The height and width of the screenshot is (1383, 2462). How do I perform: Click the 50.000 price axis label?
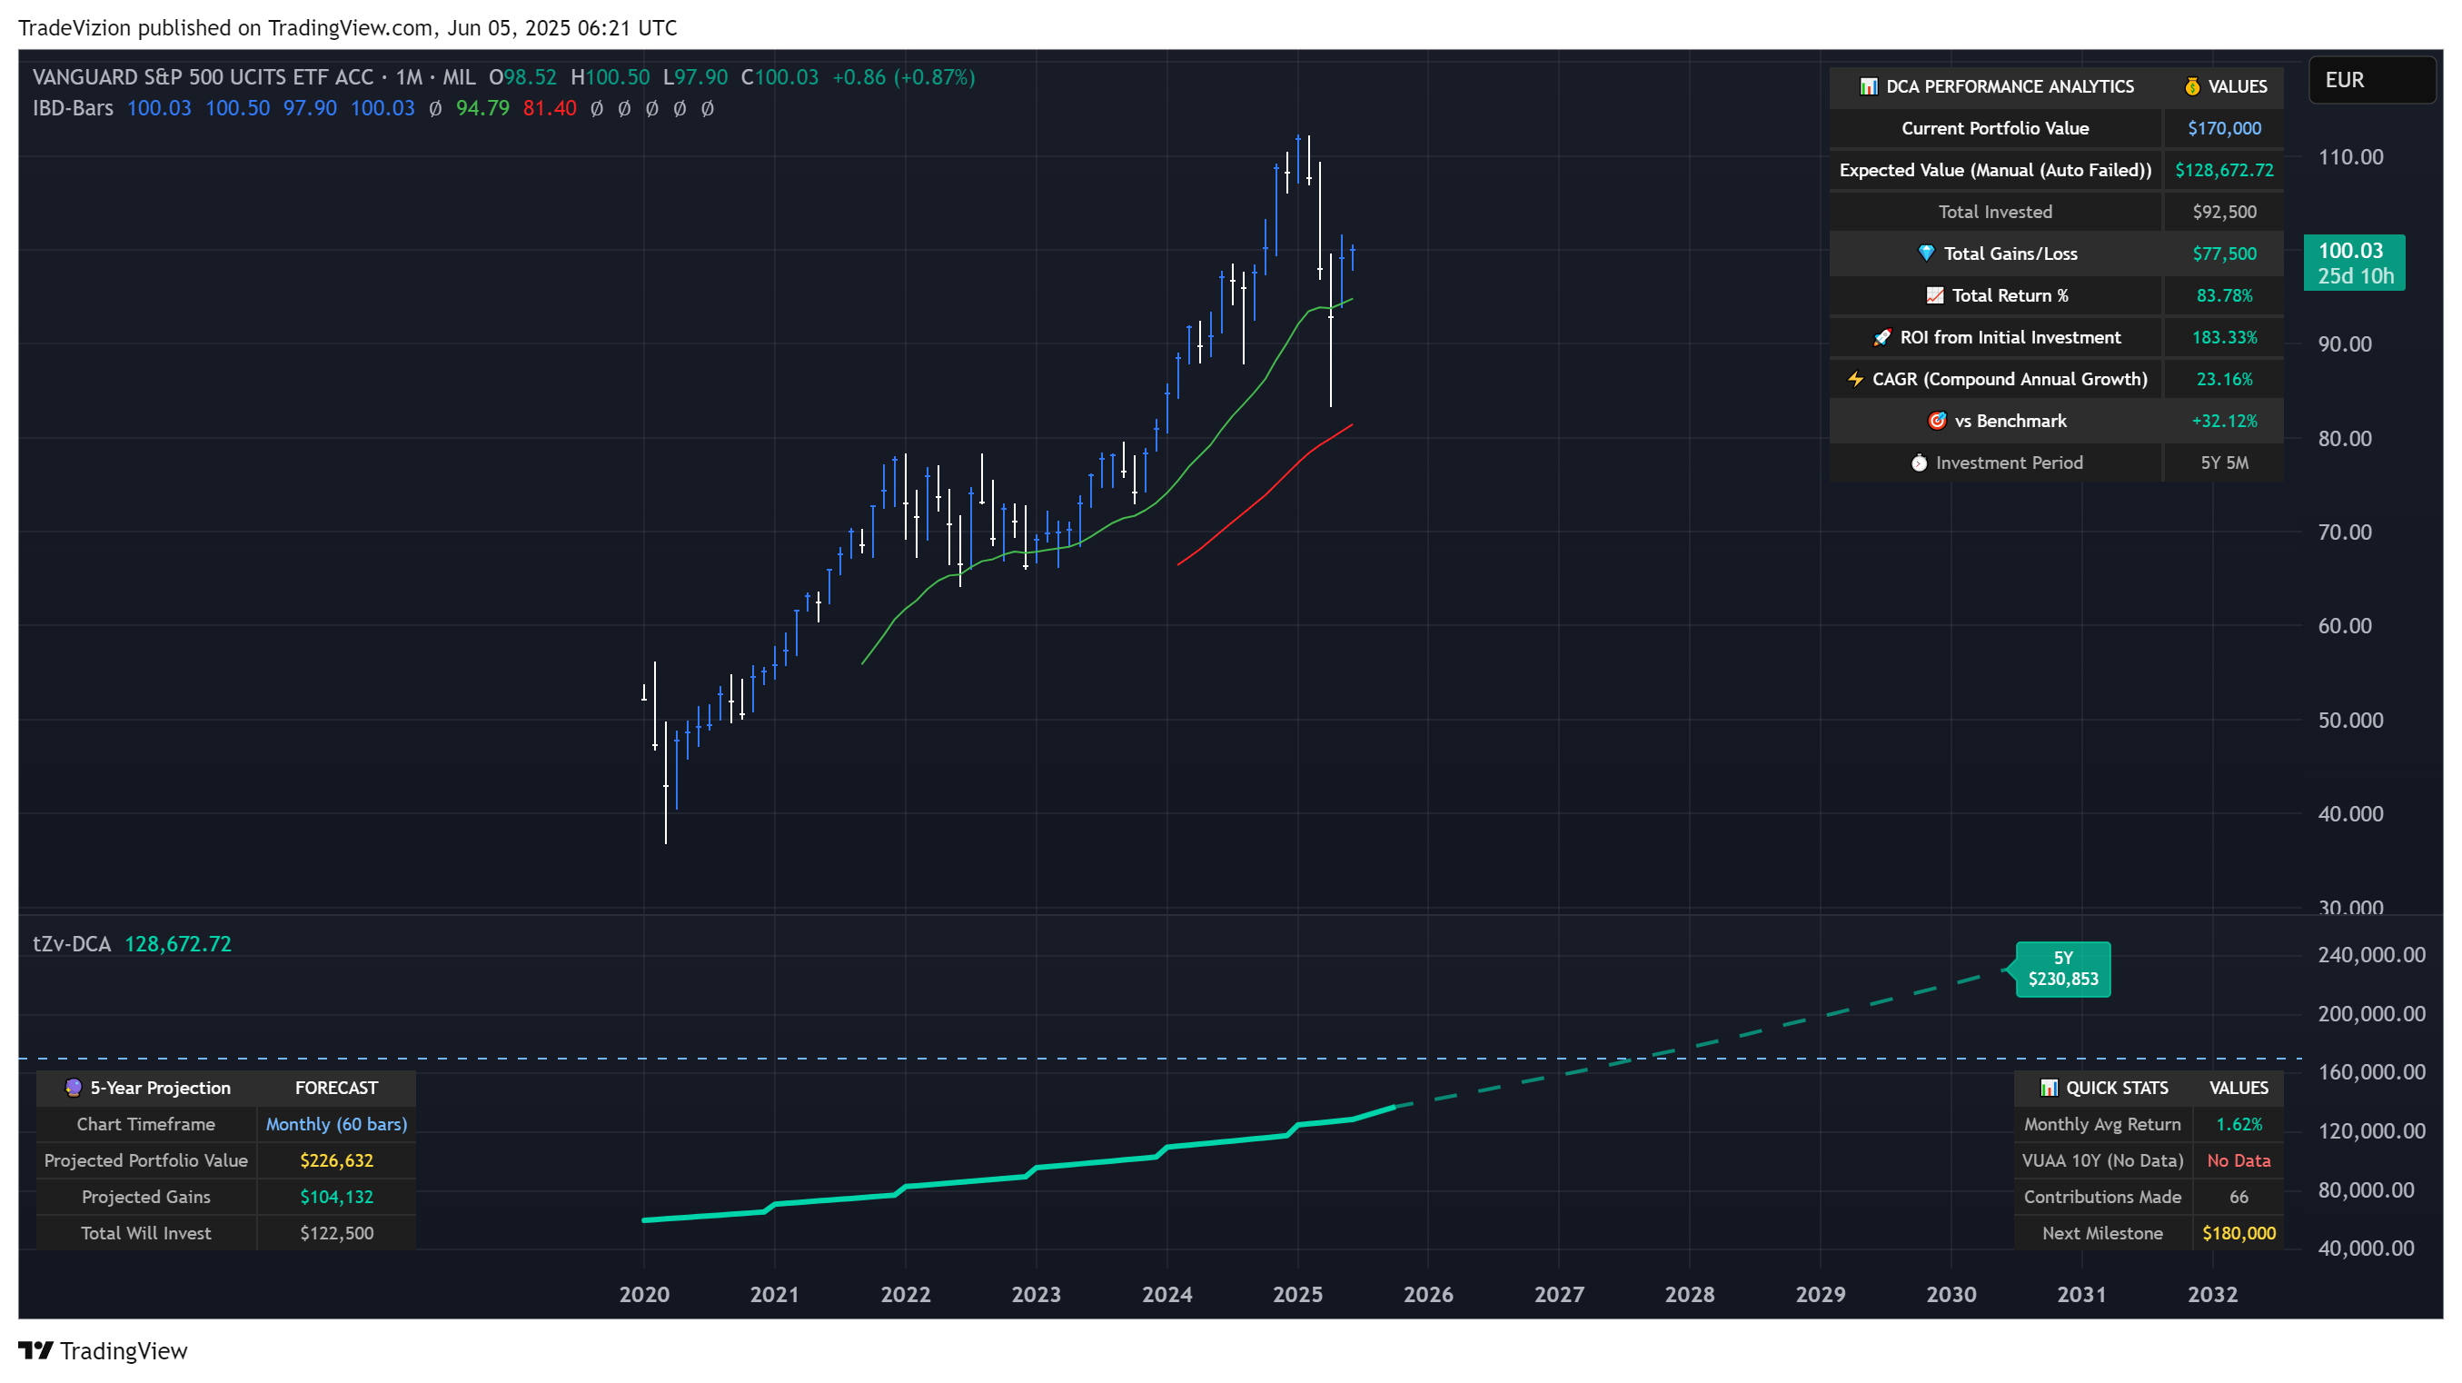[2350, 720]
